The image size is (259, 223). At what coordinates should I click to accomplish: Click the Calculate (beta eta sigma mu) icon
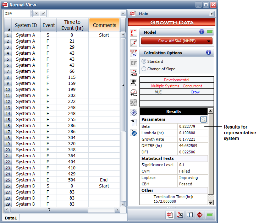click(134, 33)
